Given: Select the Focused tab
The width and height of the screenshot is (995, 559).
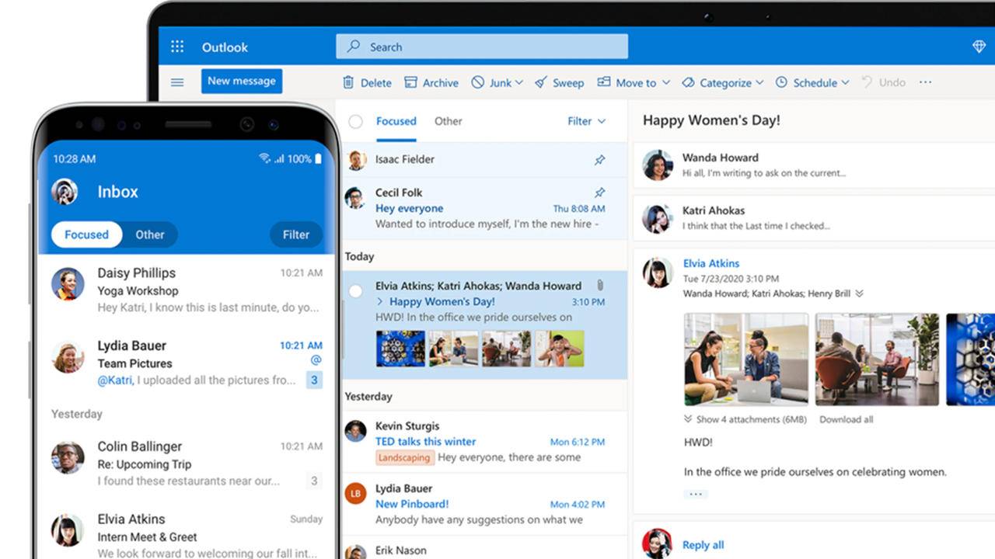Looking at the screenshot, I should pos(396,121).
